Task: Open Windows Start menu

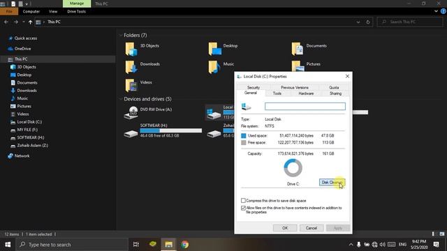Action: tap(8, 245)
